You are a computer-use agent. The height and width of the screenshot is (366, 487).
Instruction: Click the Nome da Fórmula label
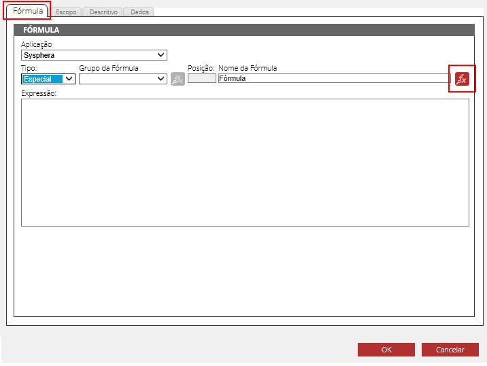tap(248, 68)
